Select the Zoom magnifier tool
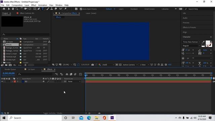This screenshot has height=121, width=215. coord(17,9)
